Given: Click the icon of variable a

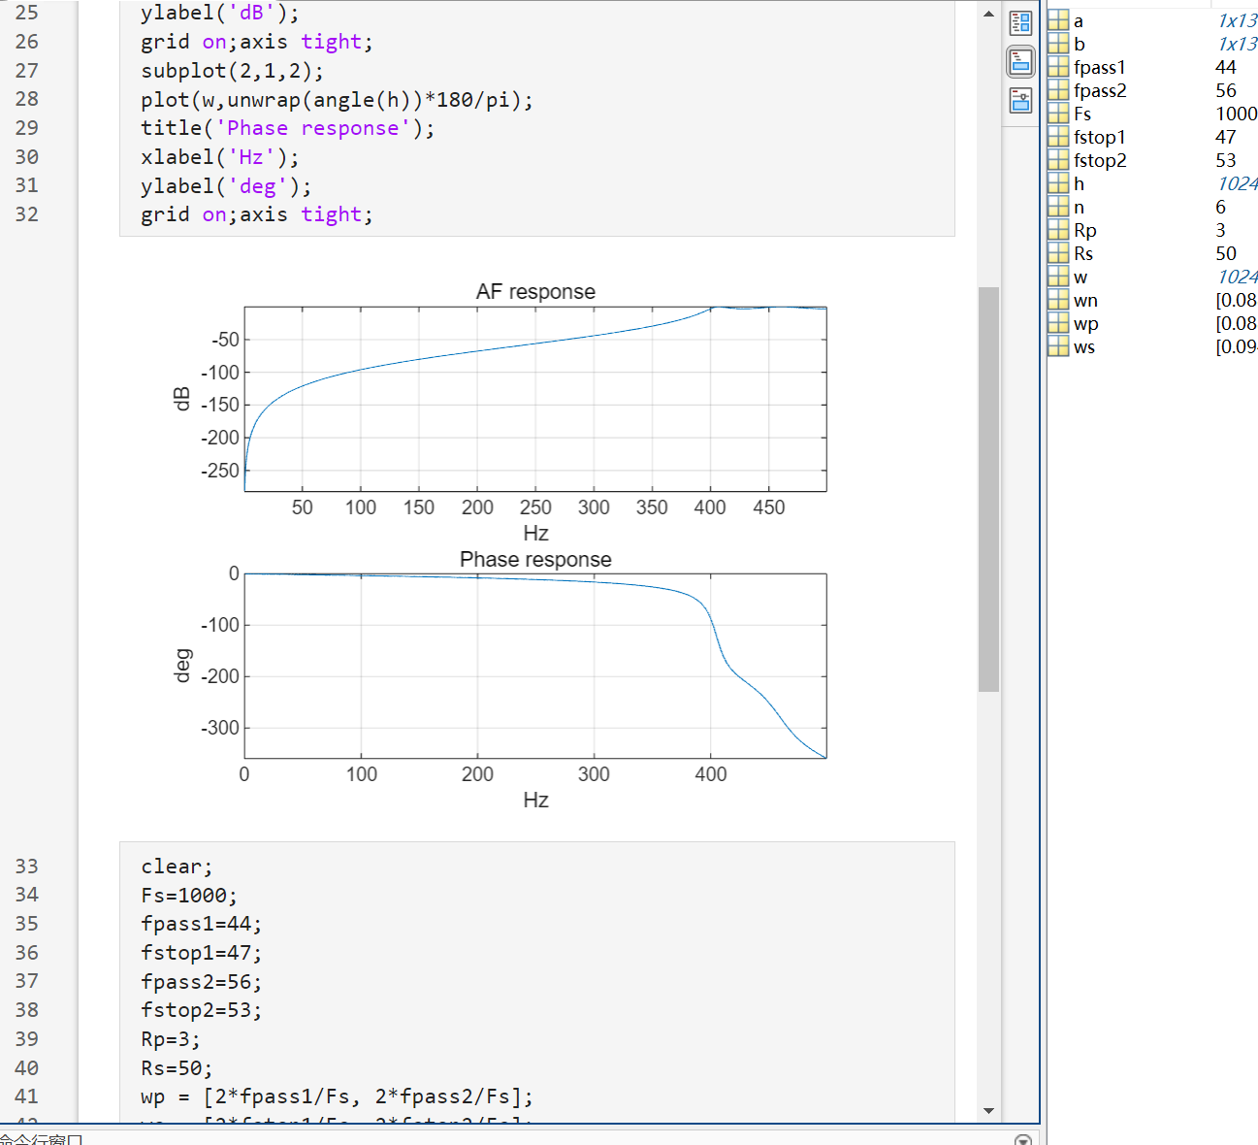Looking at the screenshot, I should 1058,20.
